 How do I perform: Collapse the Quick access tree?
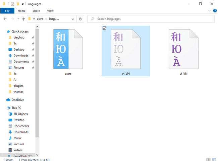4,31
